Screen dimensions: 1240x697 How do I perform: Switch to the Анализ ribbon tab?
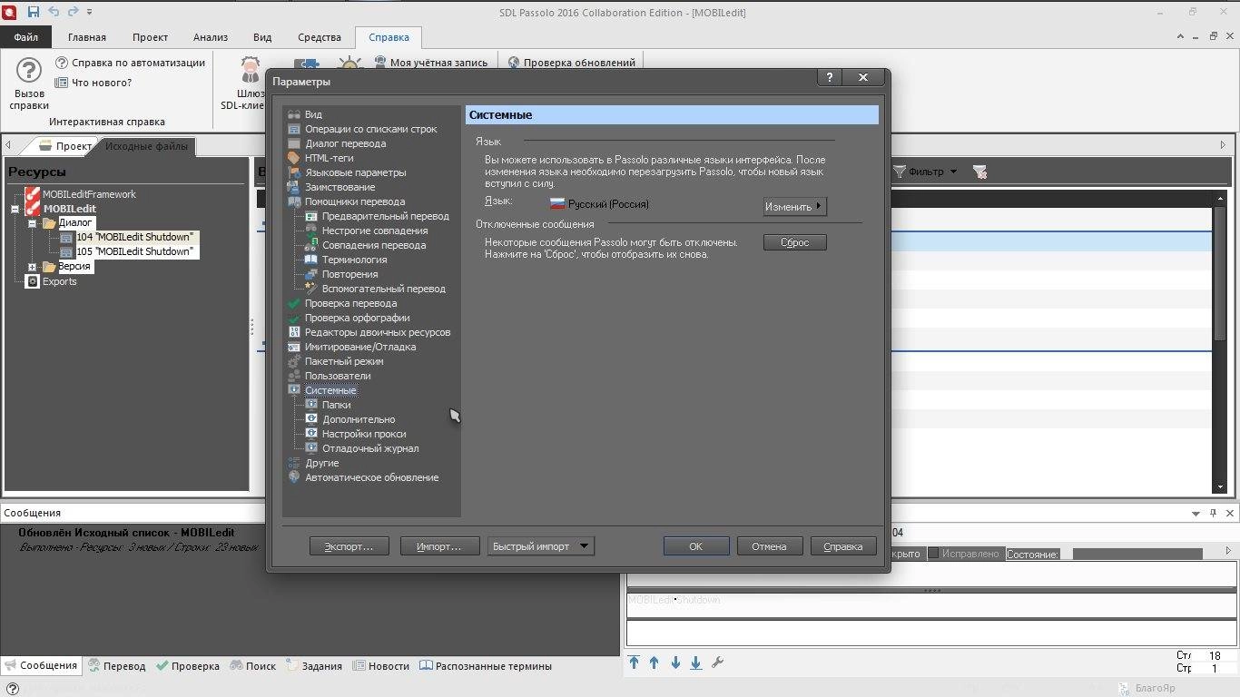211,37
